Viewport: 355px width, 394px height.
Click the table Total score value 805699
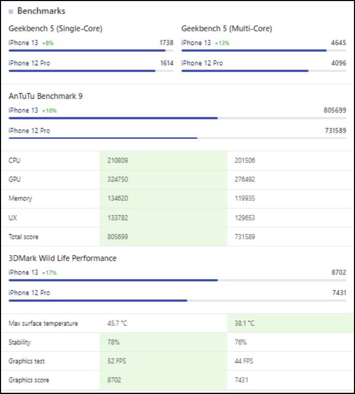[x=117, y=237]
